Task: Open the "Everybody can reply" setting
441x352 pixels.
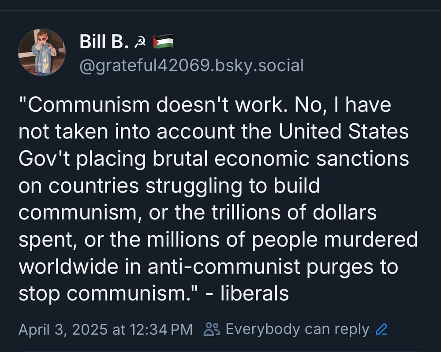Action: pyautogui.click(x=297, y=329)
